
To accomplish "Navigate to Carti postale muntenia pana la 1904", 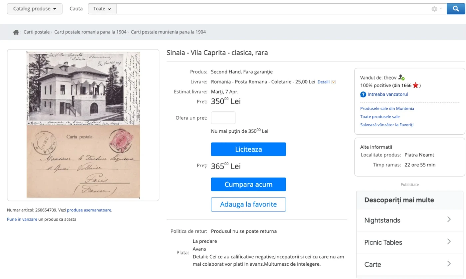I will tap(168, 32).
